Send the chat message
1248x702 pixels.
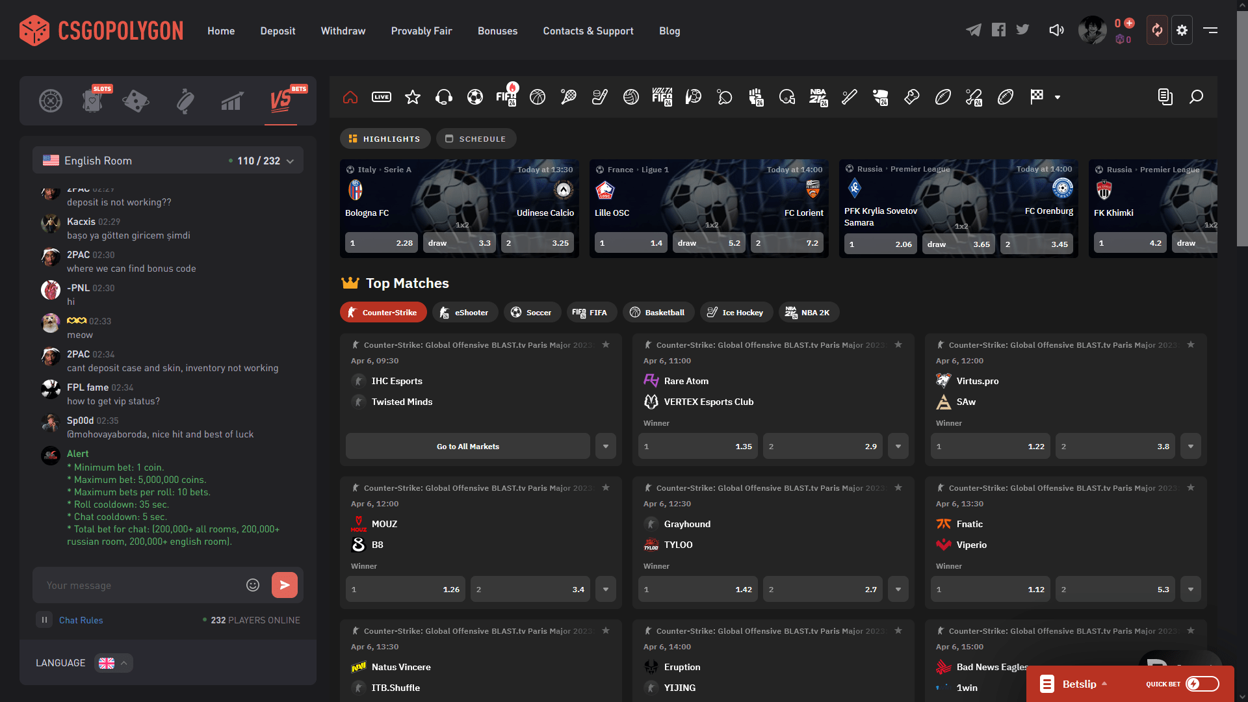[285, 585]
